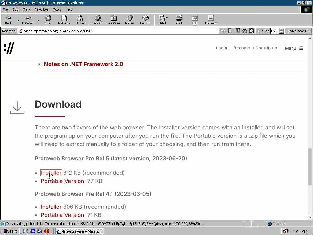Open the Menu hamburger button
The image size is (313, 235).
tap(294, 48)
